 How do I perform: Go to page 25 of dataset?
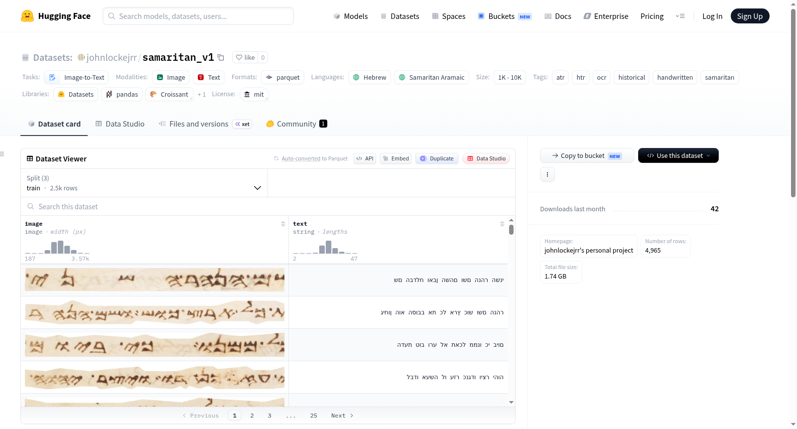click(314, 416)
